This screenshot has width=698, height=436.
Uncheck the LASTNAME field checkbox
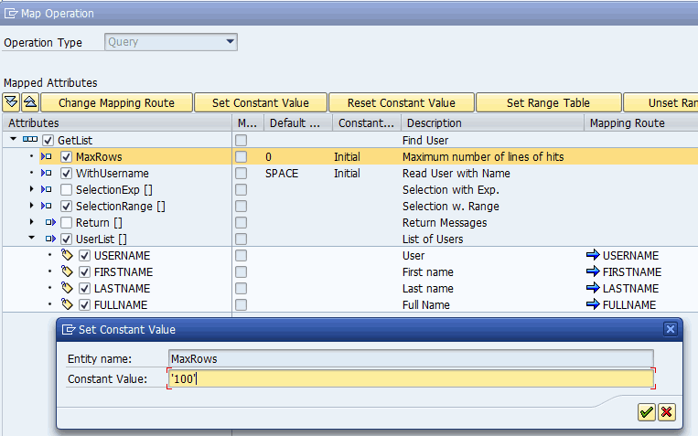84,289
